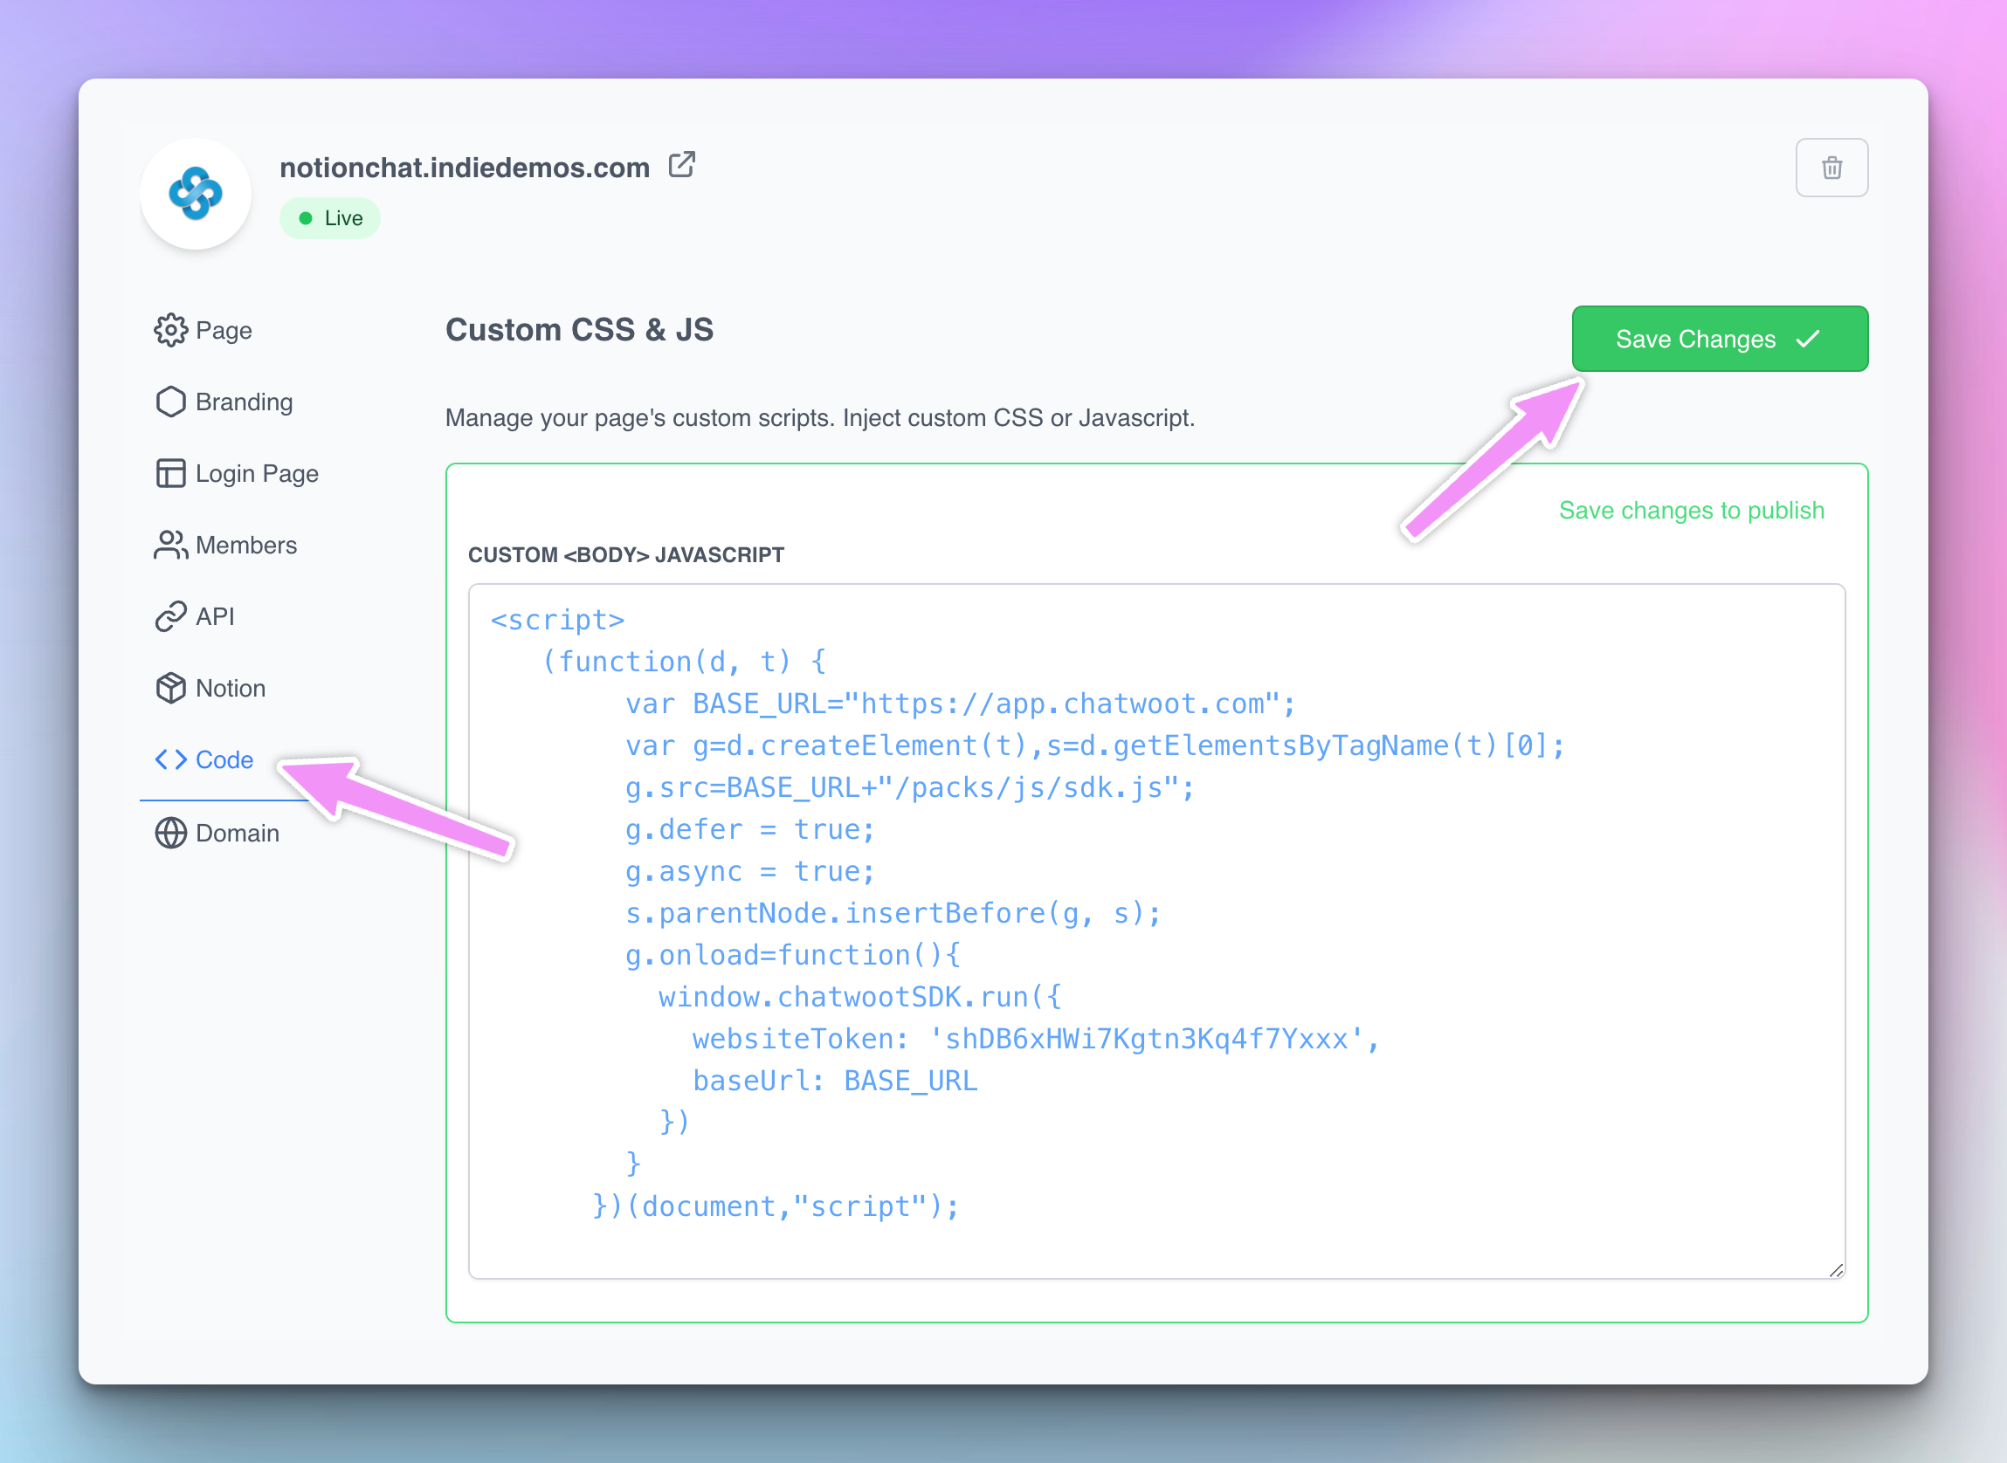The image size is (2007, 1463).
Task: Click the Code angle brackets icon
Action: [170, 759]
